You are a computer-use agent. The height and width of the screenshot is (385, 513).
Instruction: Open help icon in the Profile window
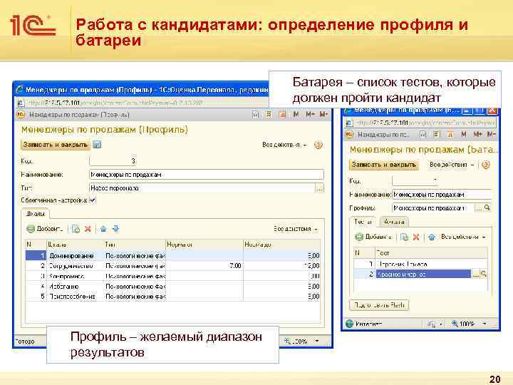tap(318, 145)
